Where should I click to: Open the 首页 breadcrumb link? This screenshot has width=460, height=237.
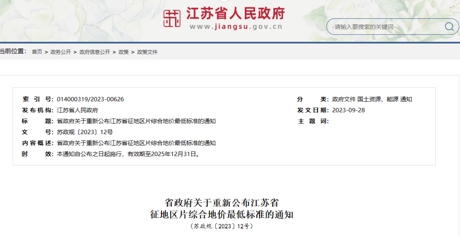click(x=37, y=52)
